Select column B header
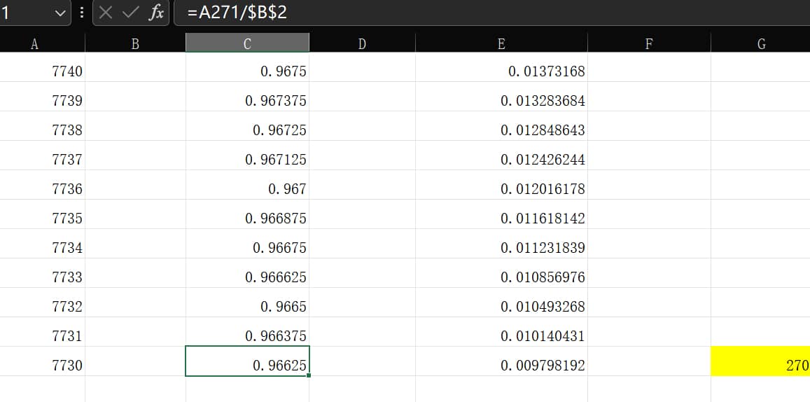The width and height of the screenshot is (810, 402). [135, 44]
